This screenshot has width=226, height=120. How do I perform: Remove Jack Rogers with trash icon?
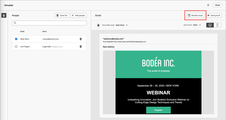pos(81,47)
